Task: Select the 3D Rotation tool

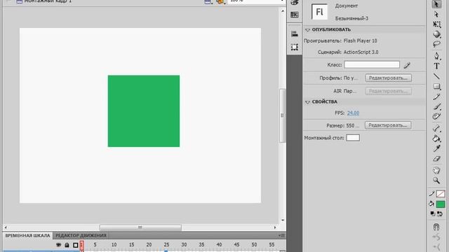Action: [x=436, y=34]
